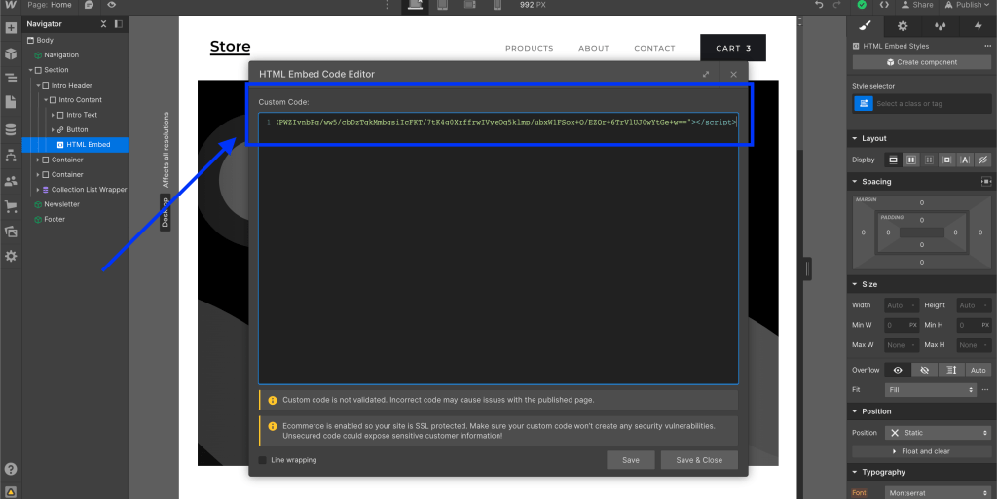This screenshot has height=499, width=997.
Task: Toggle the preview eye in top bar
Action: point(111,5)
